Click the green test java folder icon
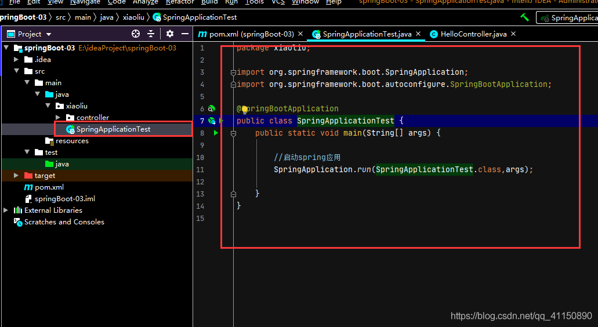This screenshot has width=598, height=327. pos(49,164)
